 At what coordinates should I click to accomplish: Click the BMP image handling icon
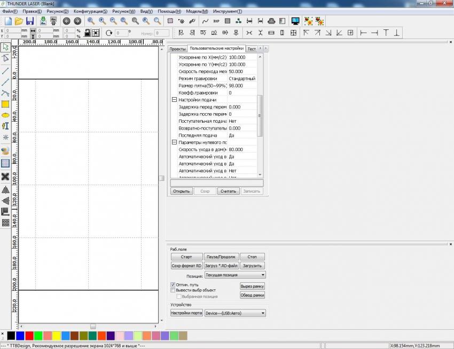(216, 21)
